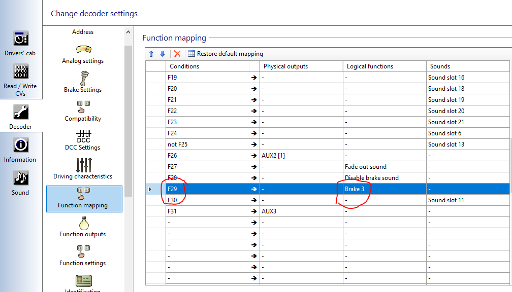Image resolution: width=512 pixels, height=292 pixels.
Task: Open Driving characteristics page
Action: click(83, 169)
